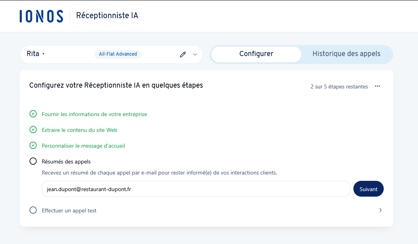Click the Résumés des appels step title

point(66,161)
